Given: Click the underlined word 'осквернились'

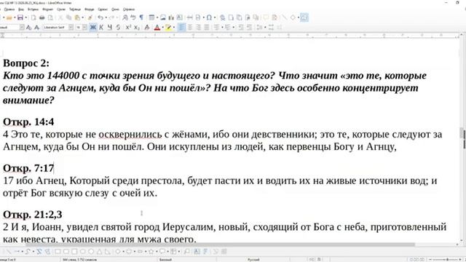Looking at the screenshot, I should [x=130, y=134].
